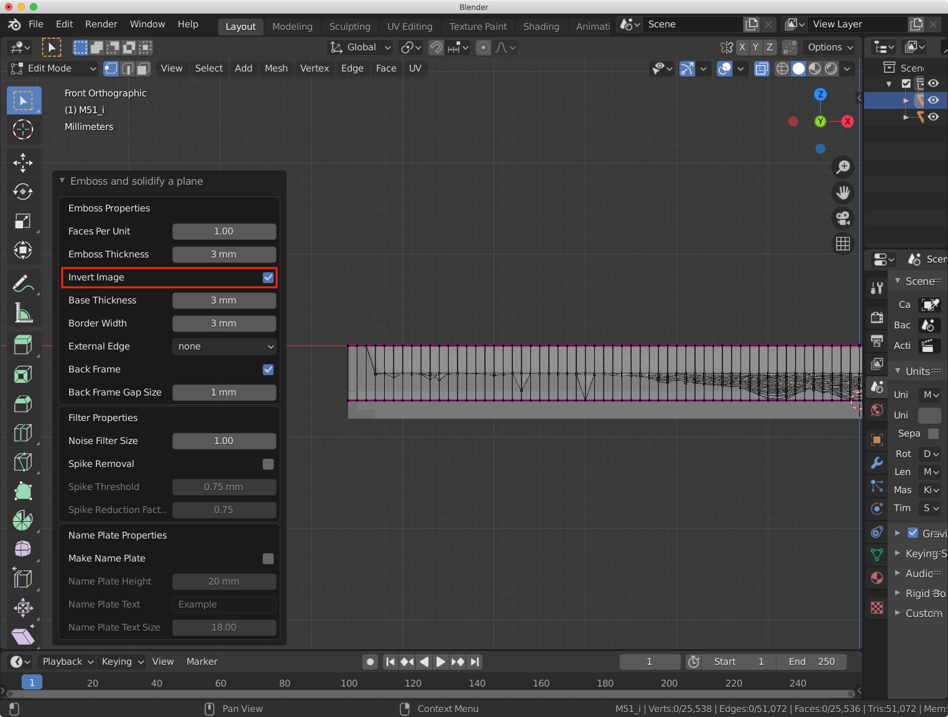Screen dimensions: 948x717
Task: Open the Render menu
Action: [x=101, y=24]
